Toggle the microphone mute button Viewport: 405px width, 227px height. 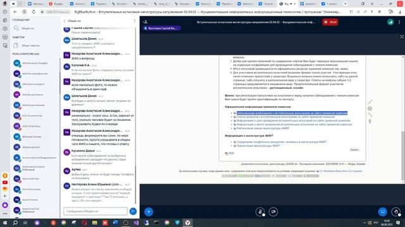click(260, 212)
